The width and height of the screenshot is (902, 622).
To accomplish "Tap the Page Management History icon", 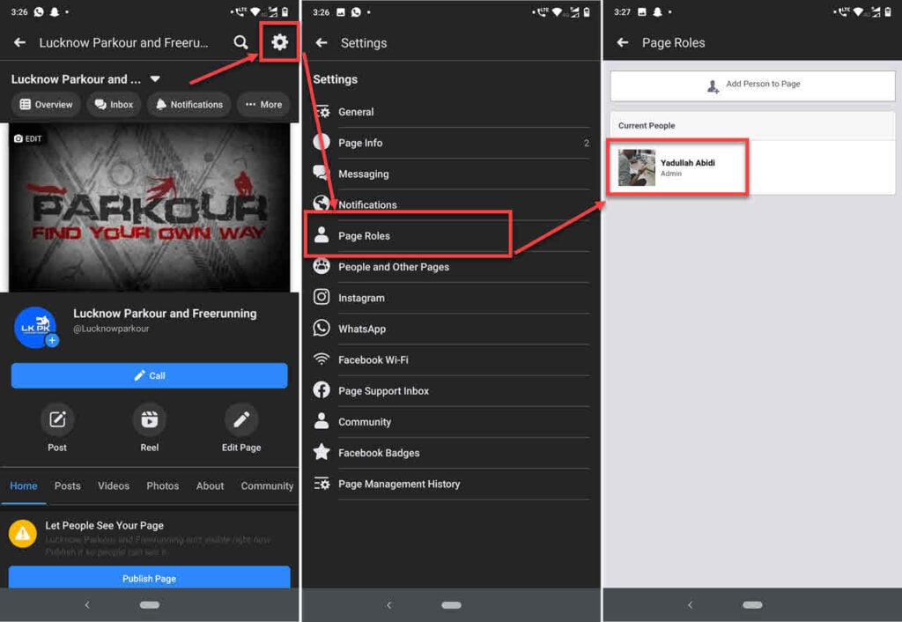I will coord(322,484).
